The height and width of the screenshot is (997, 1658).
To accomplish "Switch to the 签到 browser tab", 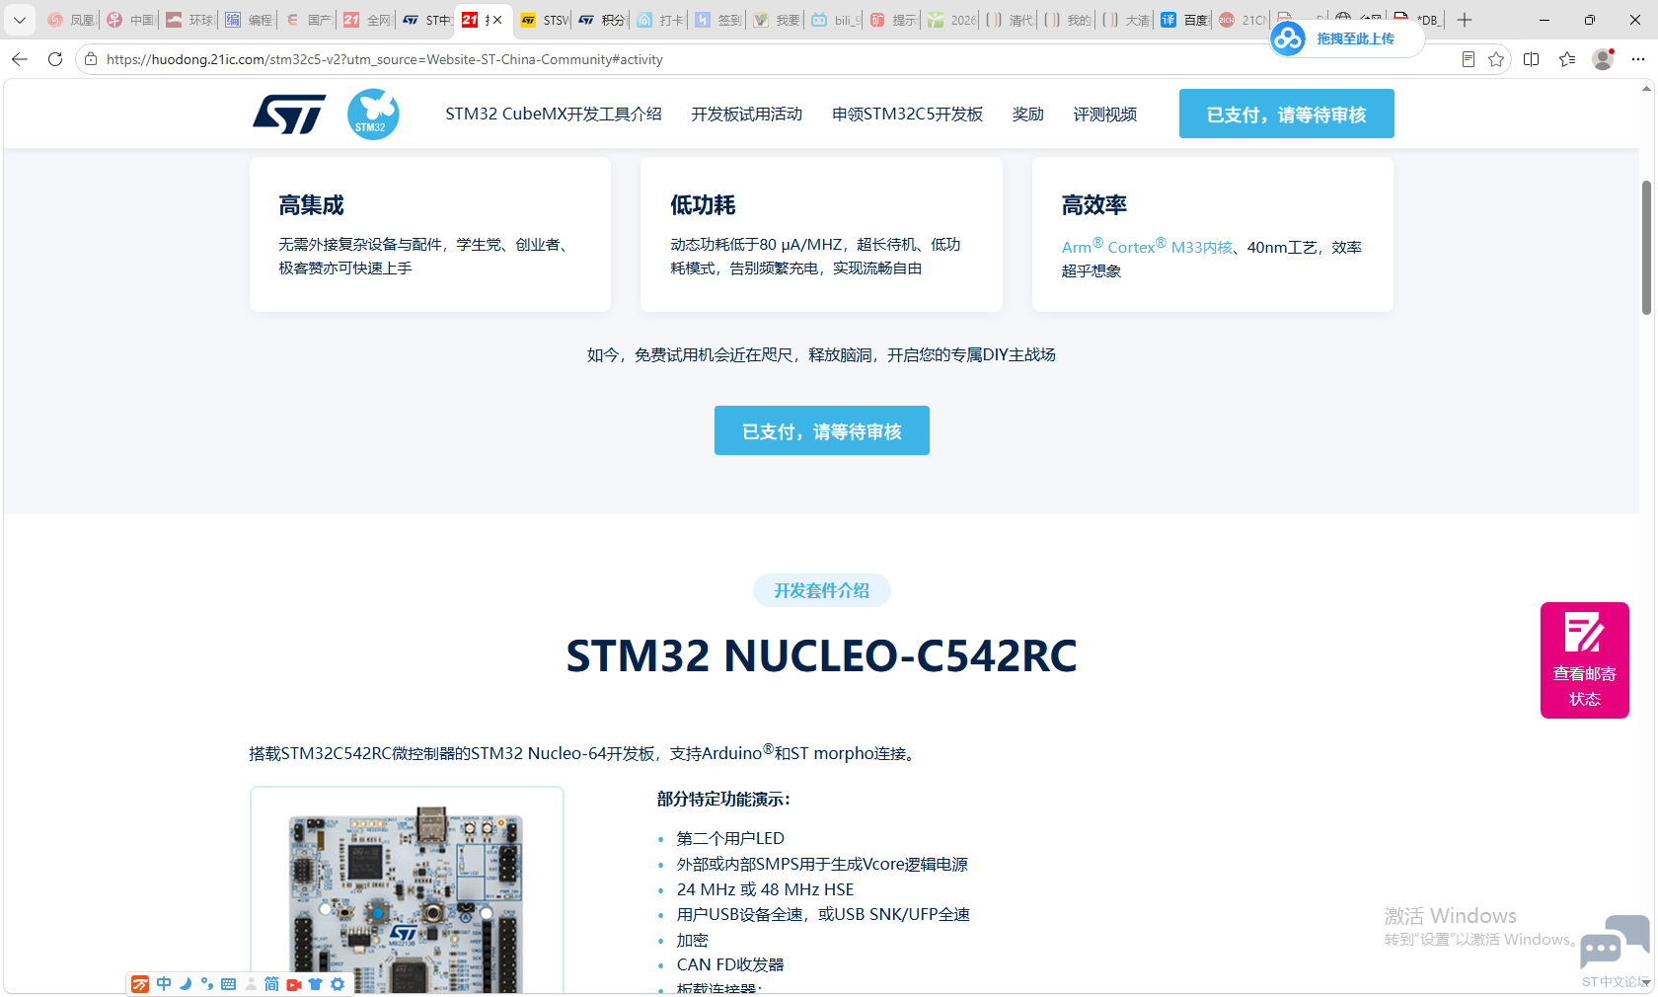I will [x=717, y=20].
